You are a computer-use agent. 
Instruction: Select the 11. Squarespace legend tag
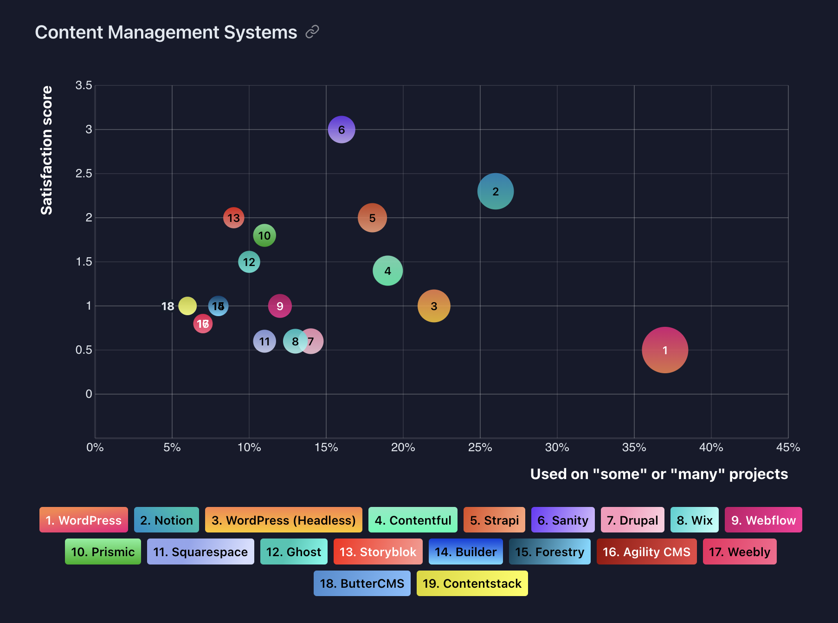tap(200, 552)
